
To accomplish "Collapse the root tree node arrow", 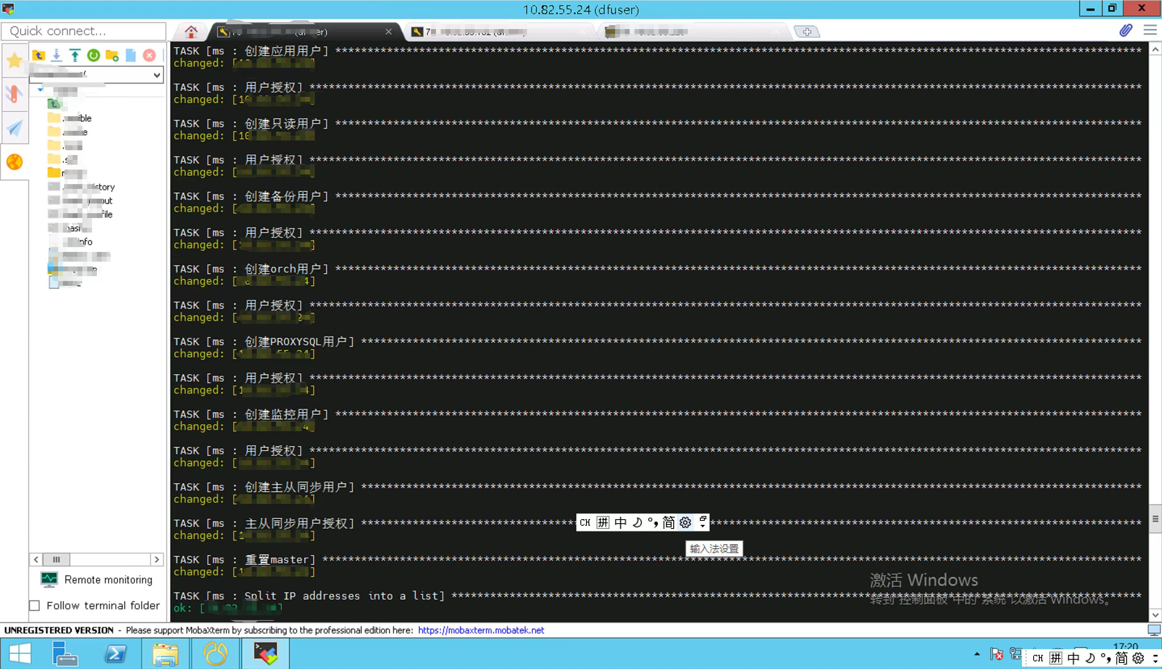I will click(40, 89).
